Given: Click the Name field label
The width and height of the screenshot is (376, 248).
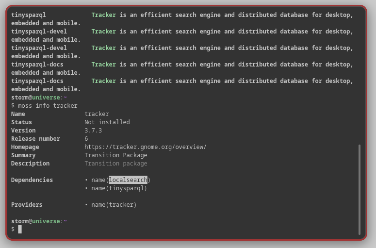Looking at the screenshot, I should 18,114.
